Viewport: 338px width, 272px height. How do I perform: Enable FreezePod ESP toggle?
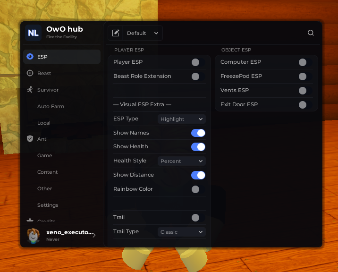(305, 76)
